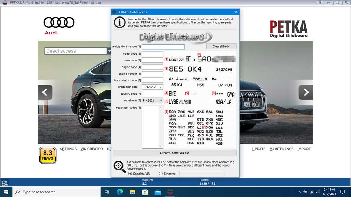Select the Complete VIN radio button
This screenshot has width=351, height=197.
click(x=130, y=174)
